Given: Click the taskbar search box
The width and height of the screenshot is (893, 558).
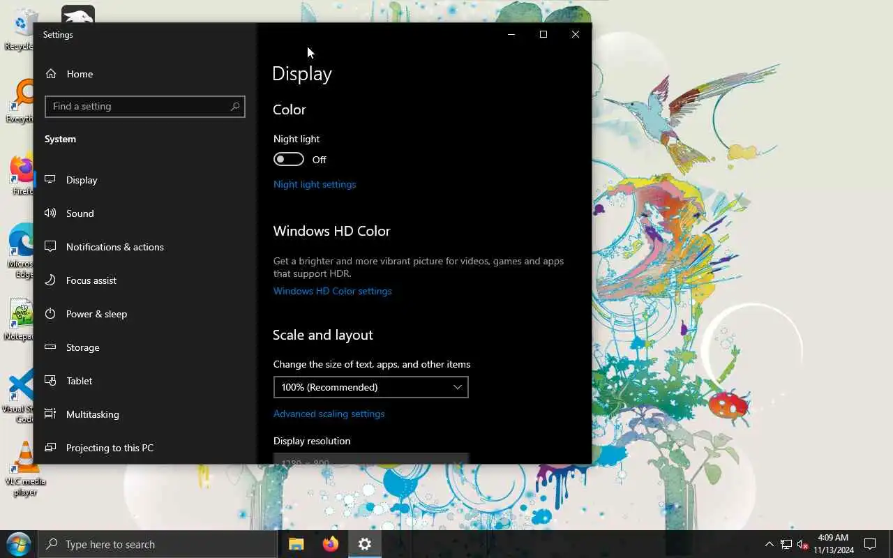Looking at the screenshot, I should pyautogui.click(x=158, y=544).
